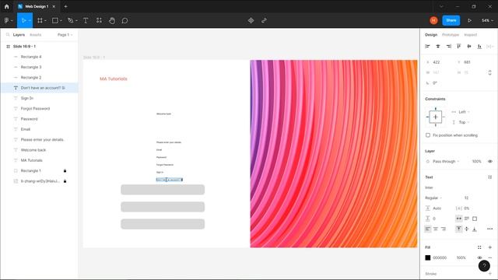Switch to the Inspect tab
The height and width of the screenshot is (280, 498).
click(x=470, y=34)
